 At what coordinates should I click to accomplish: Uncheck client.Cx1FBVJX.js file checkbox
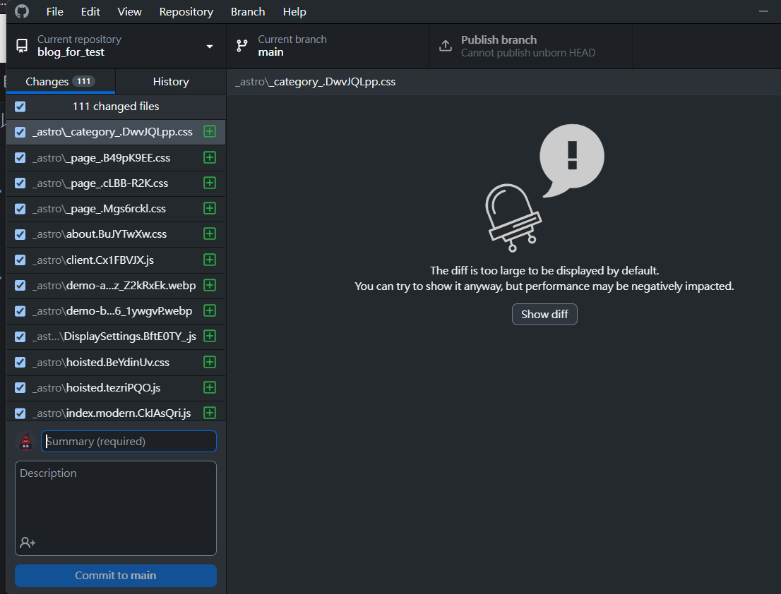20,260
